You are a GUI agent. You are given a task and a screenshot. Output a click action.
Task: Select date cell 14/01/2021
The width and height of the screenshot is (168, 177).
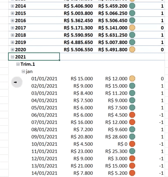44,173
